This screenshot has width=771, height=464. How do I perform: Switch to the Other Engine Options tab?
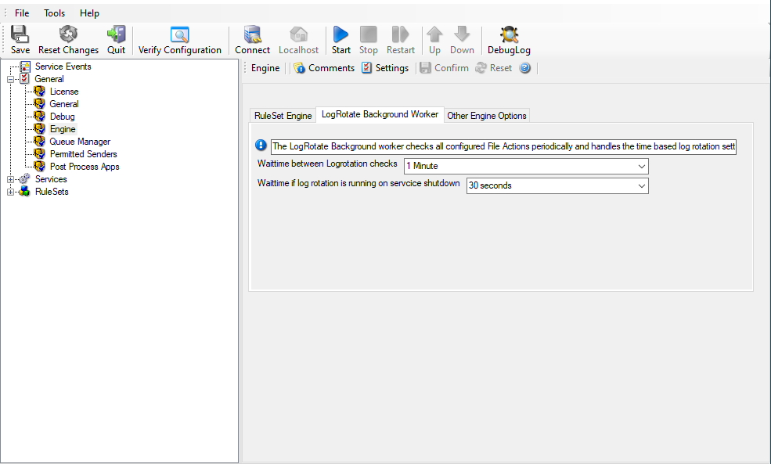[x=487, y=116]
